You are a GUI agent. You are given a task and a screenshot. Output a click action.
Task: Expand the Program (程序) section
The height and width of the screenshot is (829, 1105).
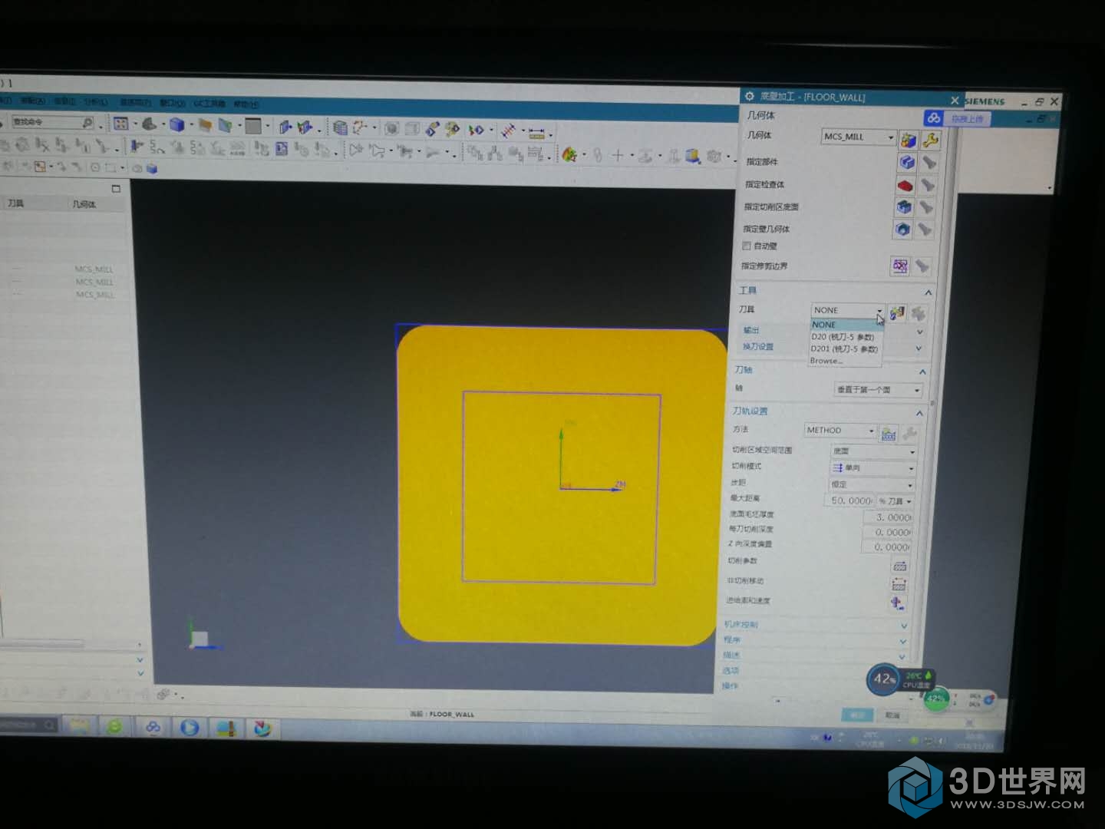[902, 642]
